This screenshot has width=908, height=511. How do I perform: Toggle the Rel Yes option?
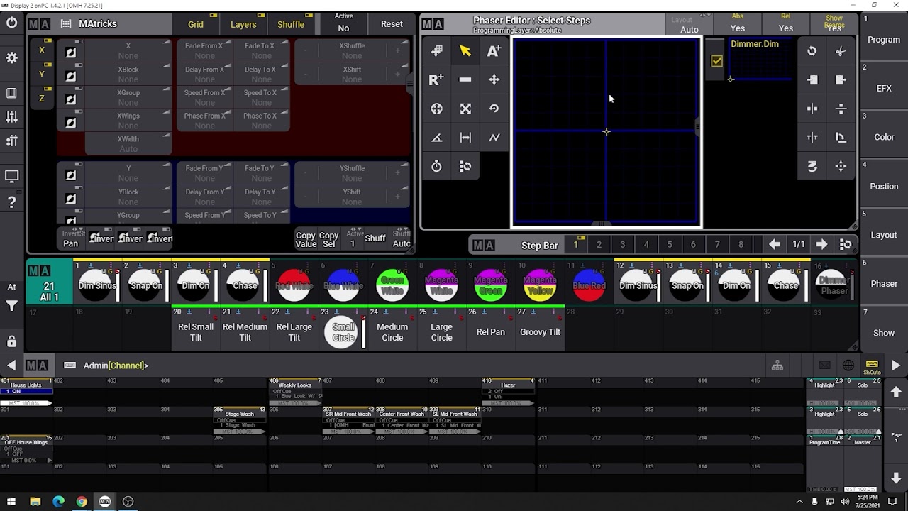coord(786,23)
